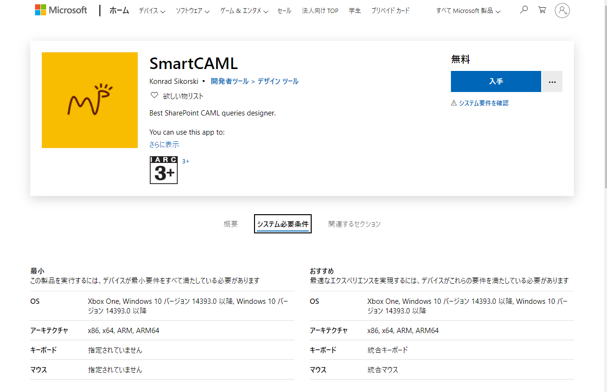607x392 pixels.
Task: Click the account sign-in avatar icon
Action: (x=562, y=10)
